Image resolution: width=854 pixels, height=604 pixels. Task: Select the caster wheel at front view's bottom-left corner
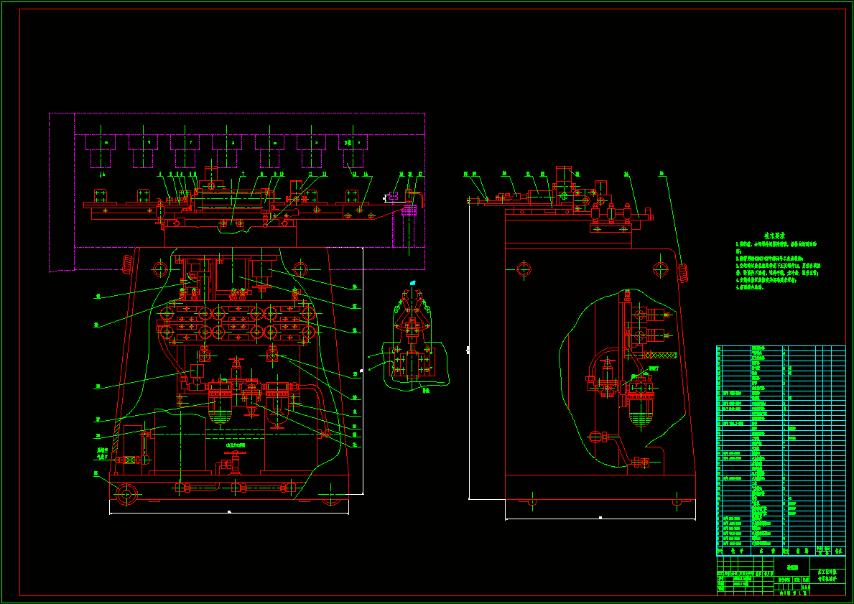point(126,495)
